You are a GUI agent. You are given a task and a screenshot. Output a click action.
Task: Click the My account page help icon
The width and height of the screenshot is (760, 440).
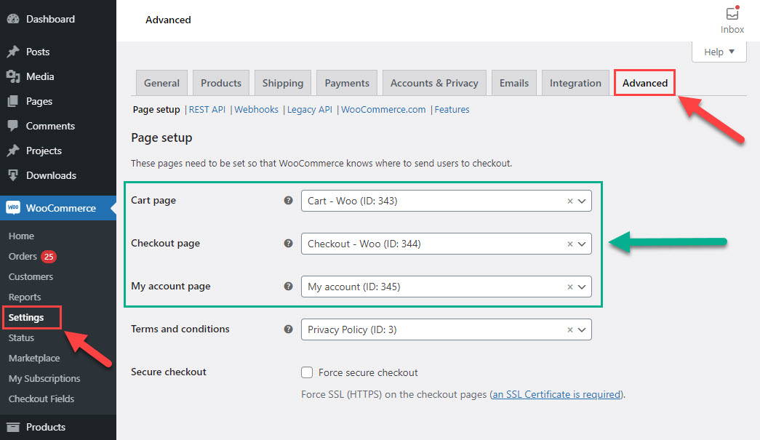(x=288, y=286)
